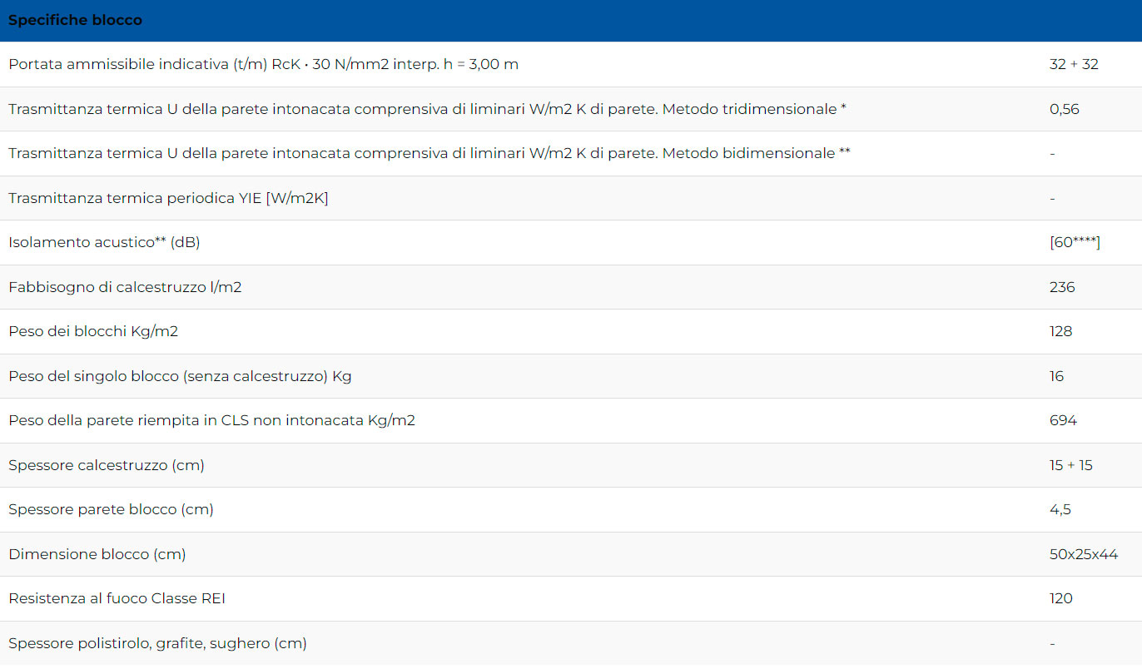Select the 'Metodo bidimensionale' transmittance row label

(x=429, y=153)
